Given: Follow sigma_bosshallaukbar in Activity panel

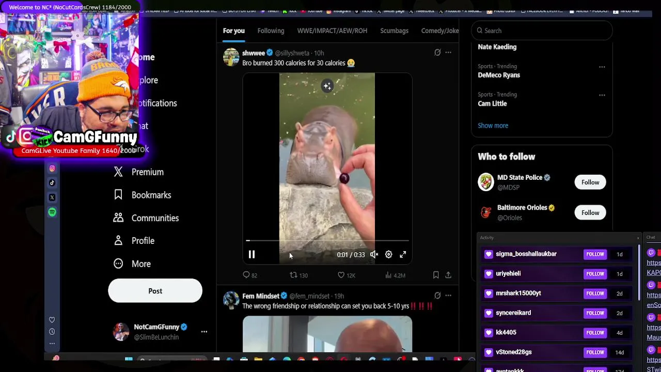Looking at the screenshot, I should point(595,254).
